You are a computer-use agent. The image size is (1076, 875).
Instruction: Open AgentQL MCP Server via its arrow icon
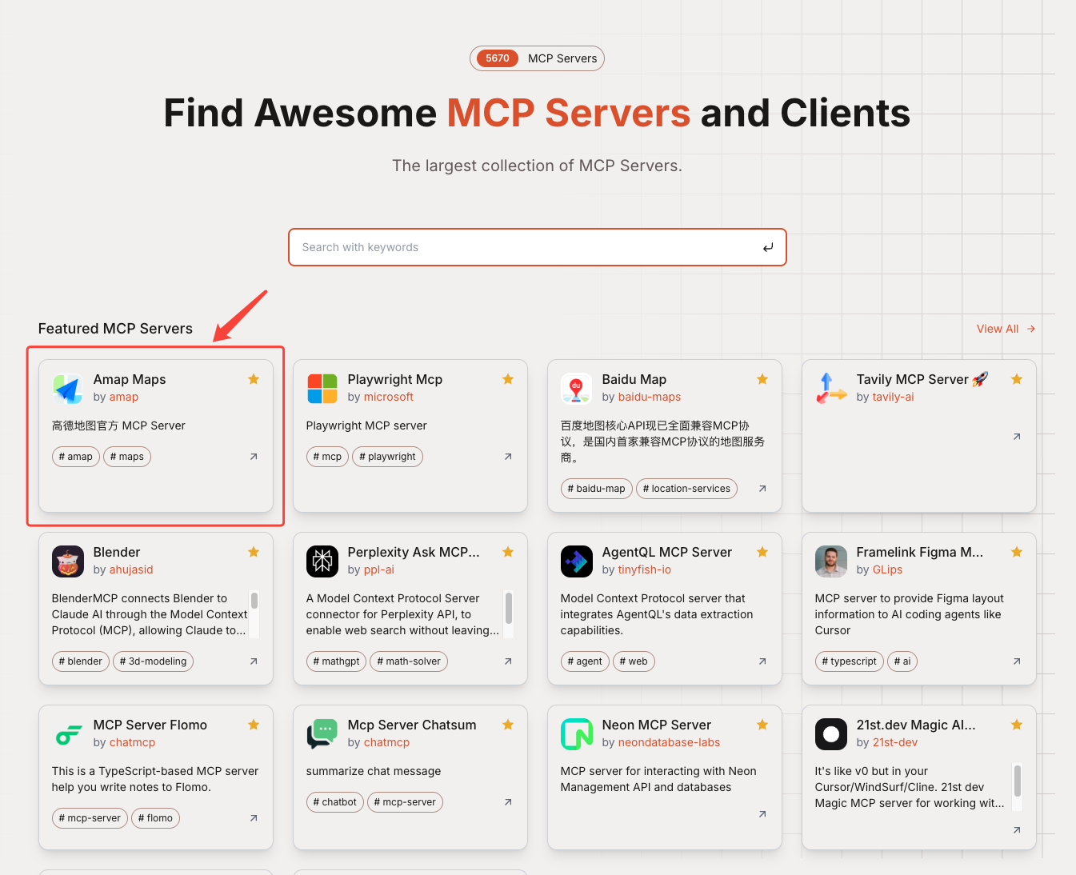(x=762, y=661)
